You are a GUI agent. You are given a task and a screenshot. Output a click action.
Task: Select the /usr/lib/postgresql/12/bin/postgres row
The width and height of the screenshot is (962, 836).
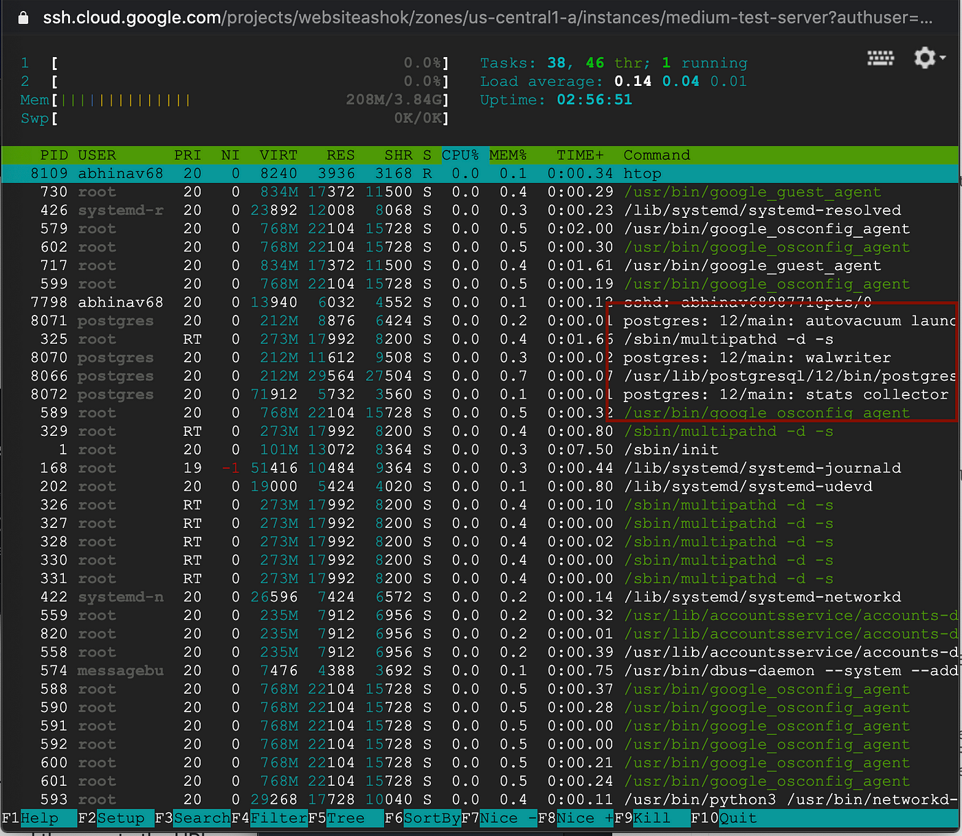pos(480,376)
